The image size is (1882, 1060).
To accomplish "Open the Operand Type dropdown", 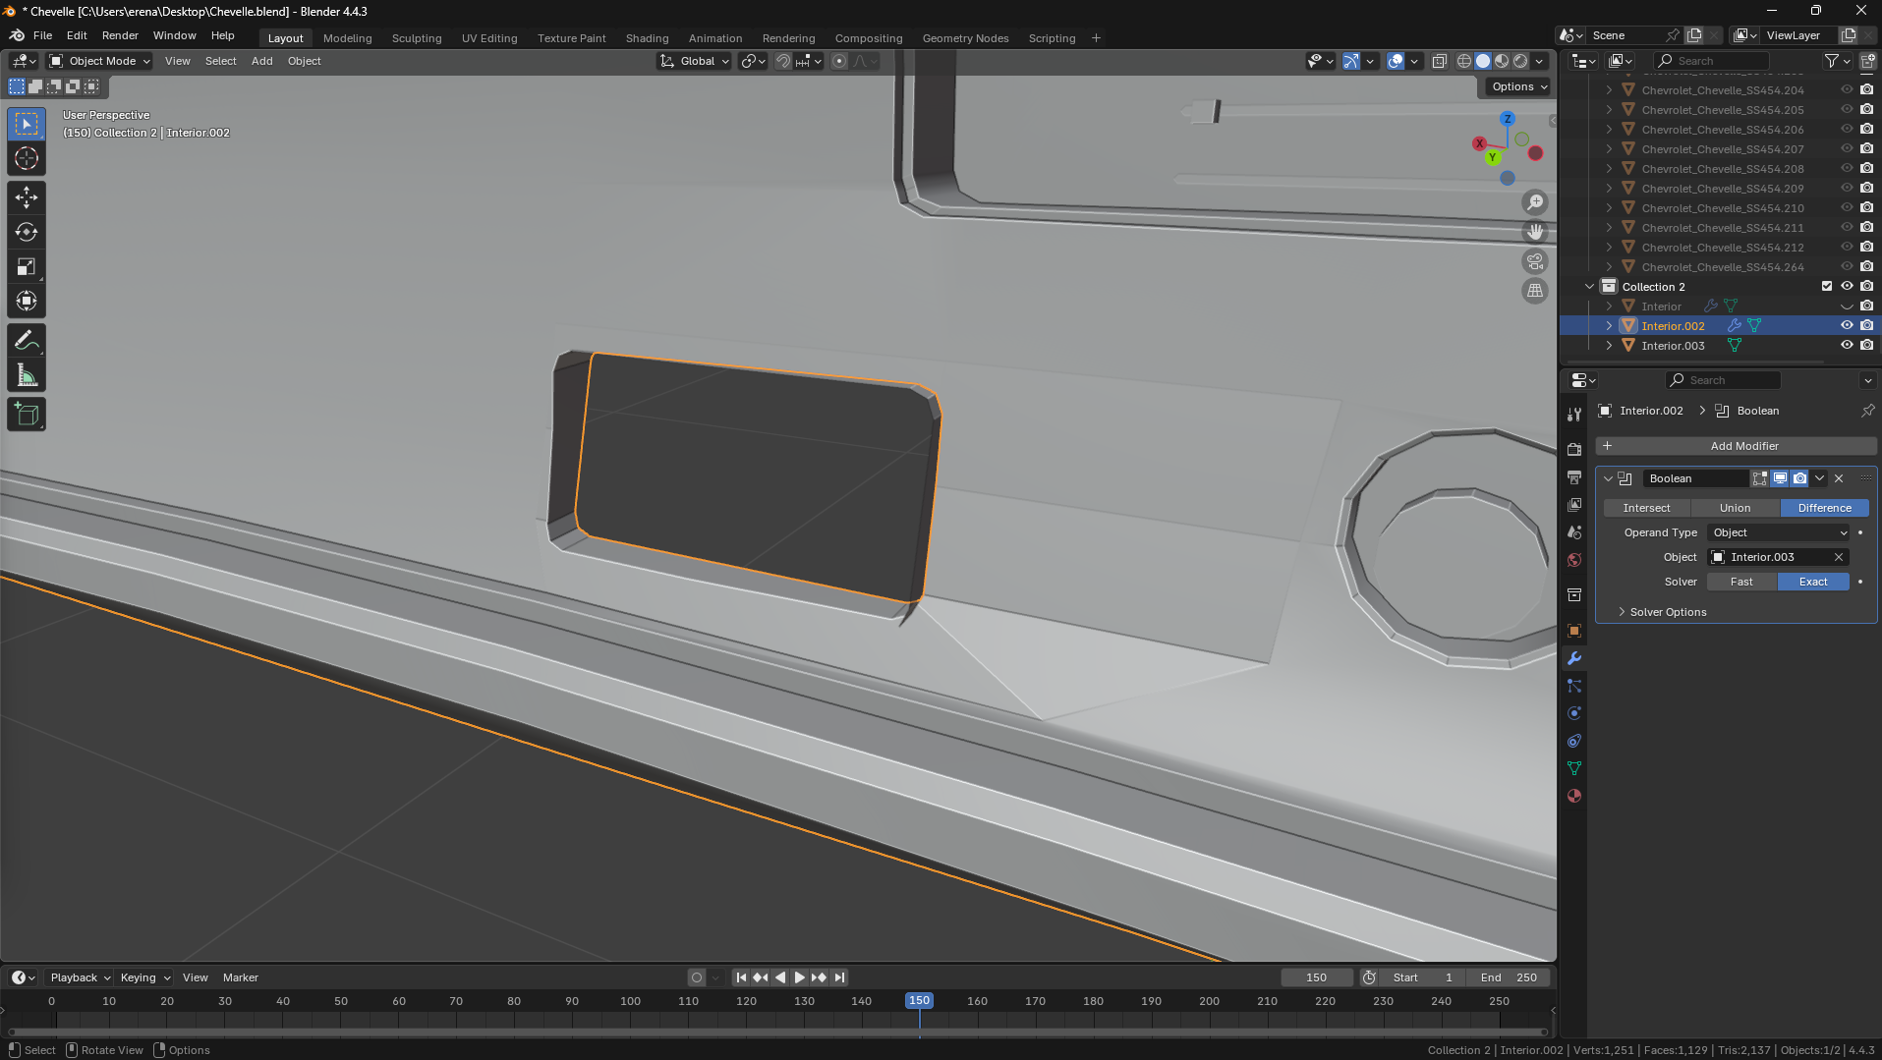I will point(1779,532).
